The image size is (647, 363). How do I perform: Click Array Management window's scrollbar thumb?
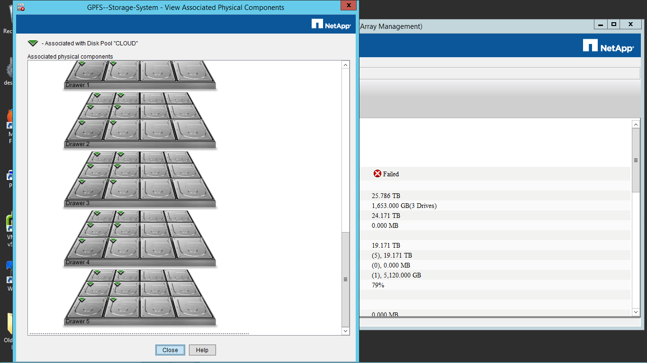[x=636, y=160]
